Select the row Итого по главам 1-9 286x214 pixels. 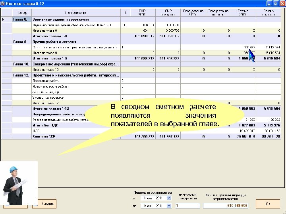(x=141, y=58)
